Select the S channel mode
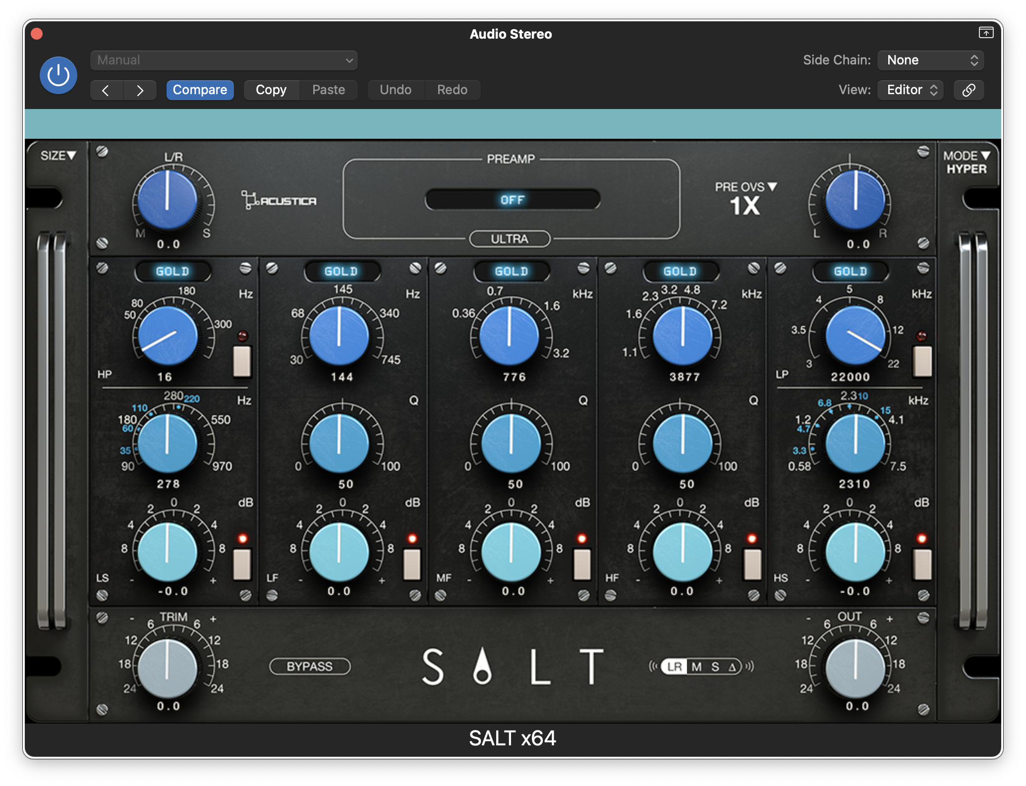This screenshot has width=1026, height=786. [715, 667]
